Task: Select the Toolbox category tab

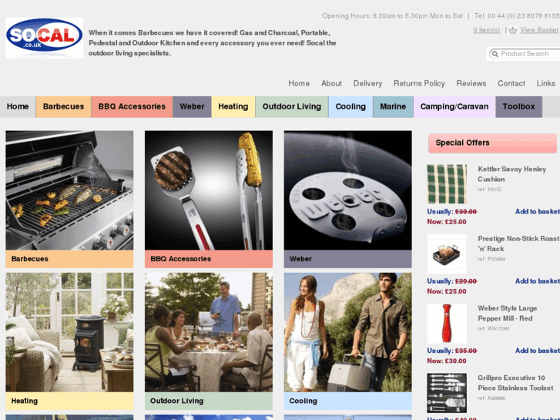Action: pyautogui.click(x=518, y=106)
